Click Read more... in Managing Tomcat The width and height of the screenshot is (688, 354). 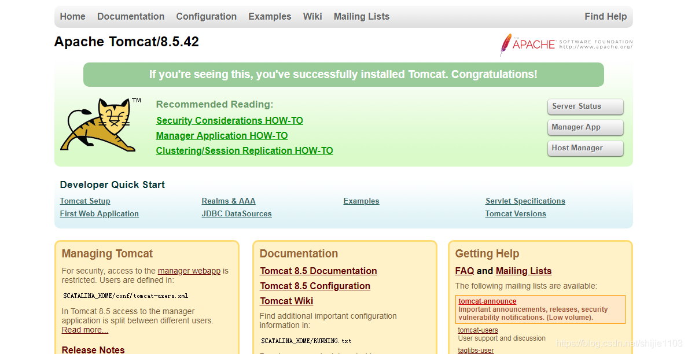pos(84,330)
